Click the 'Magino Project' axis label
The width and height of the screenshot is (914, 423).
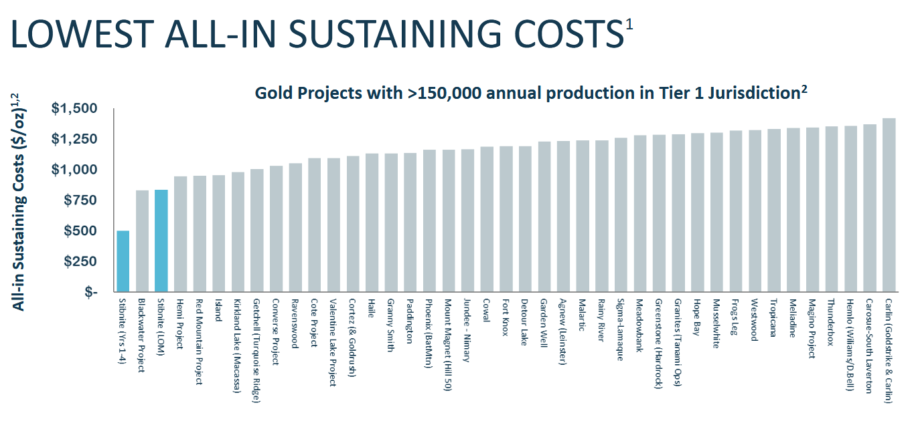tap(811, 328)
